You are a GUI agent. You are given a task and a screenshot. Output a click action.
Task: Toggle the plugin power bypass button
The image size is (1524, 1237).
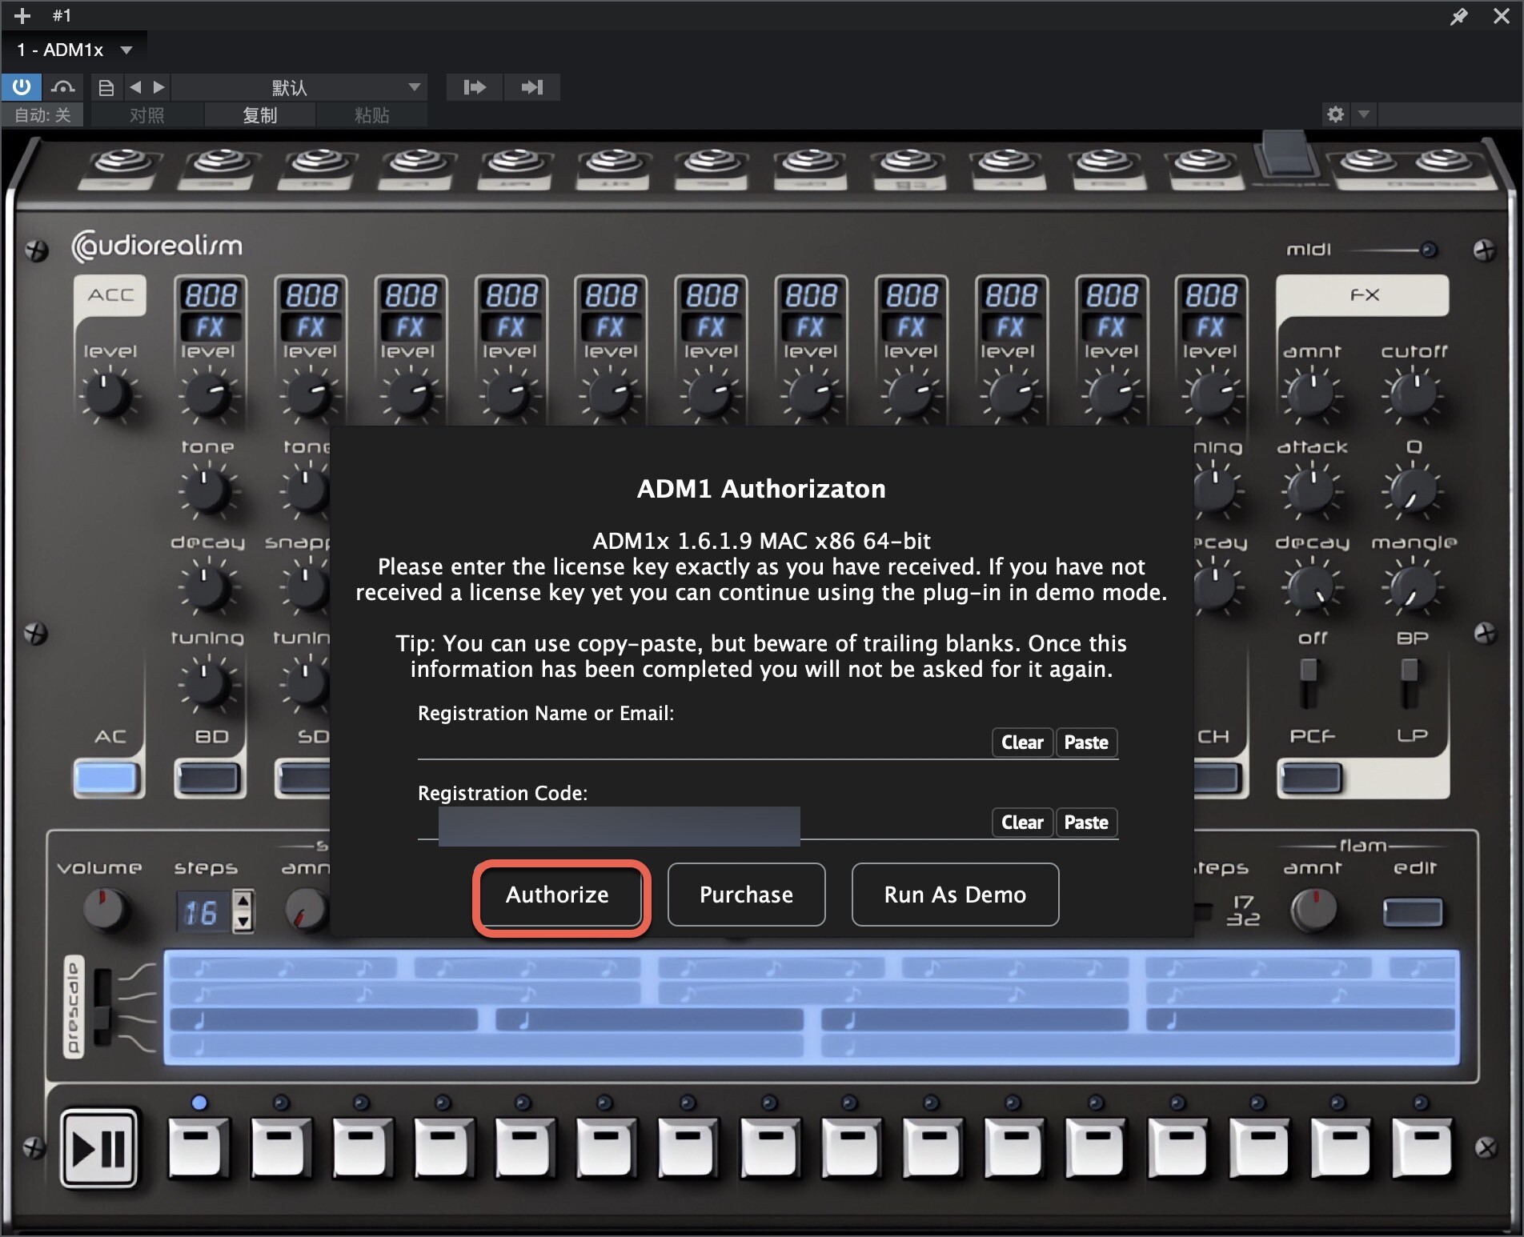(x=22, y=86)
